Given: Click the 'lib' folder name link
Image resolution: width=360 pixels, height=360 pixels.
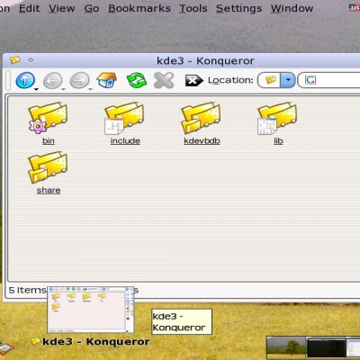Looking at the screenshot, I should (x=278, y=140).
